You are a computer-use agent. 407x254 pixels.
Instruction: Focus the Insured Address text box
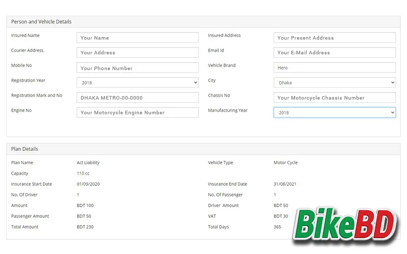[x=334, y=38]
